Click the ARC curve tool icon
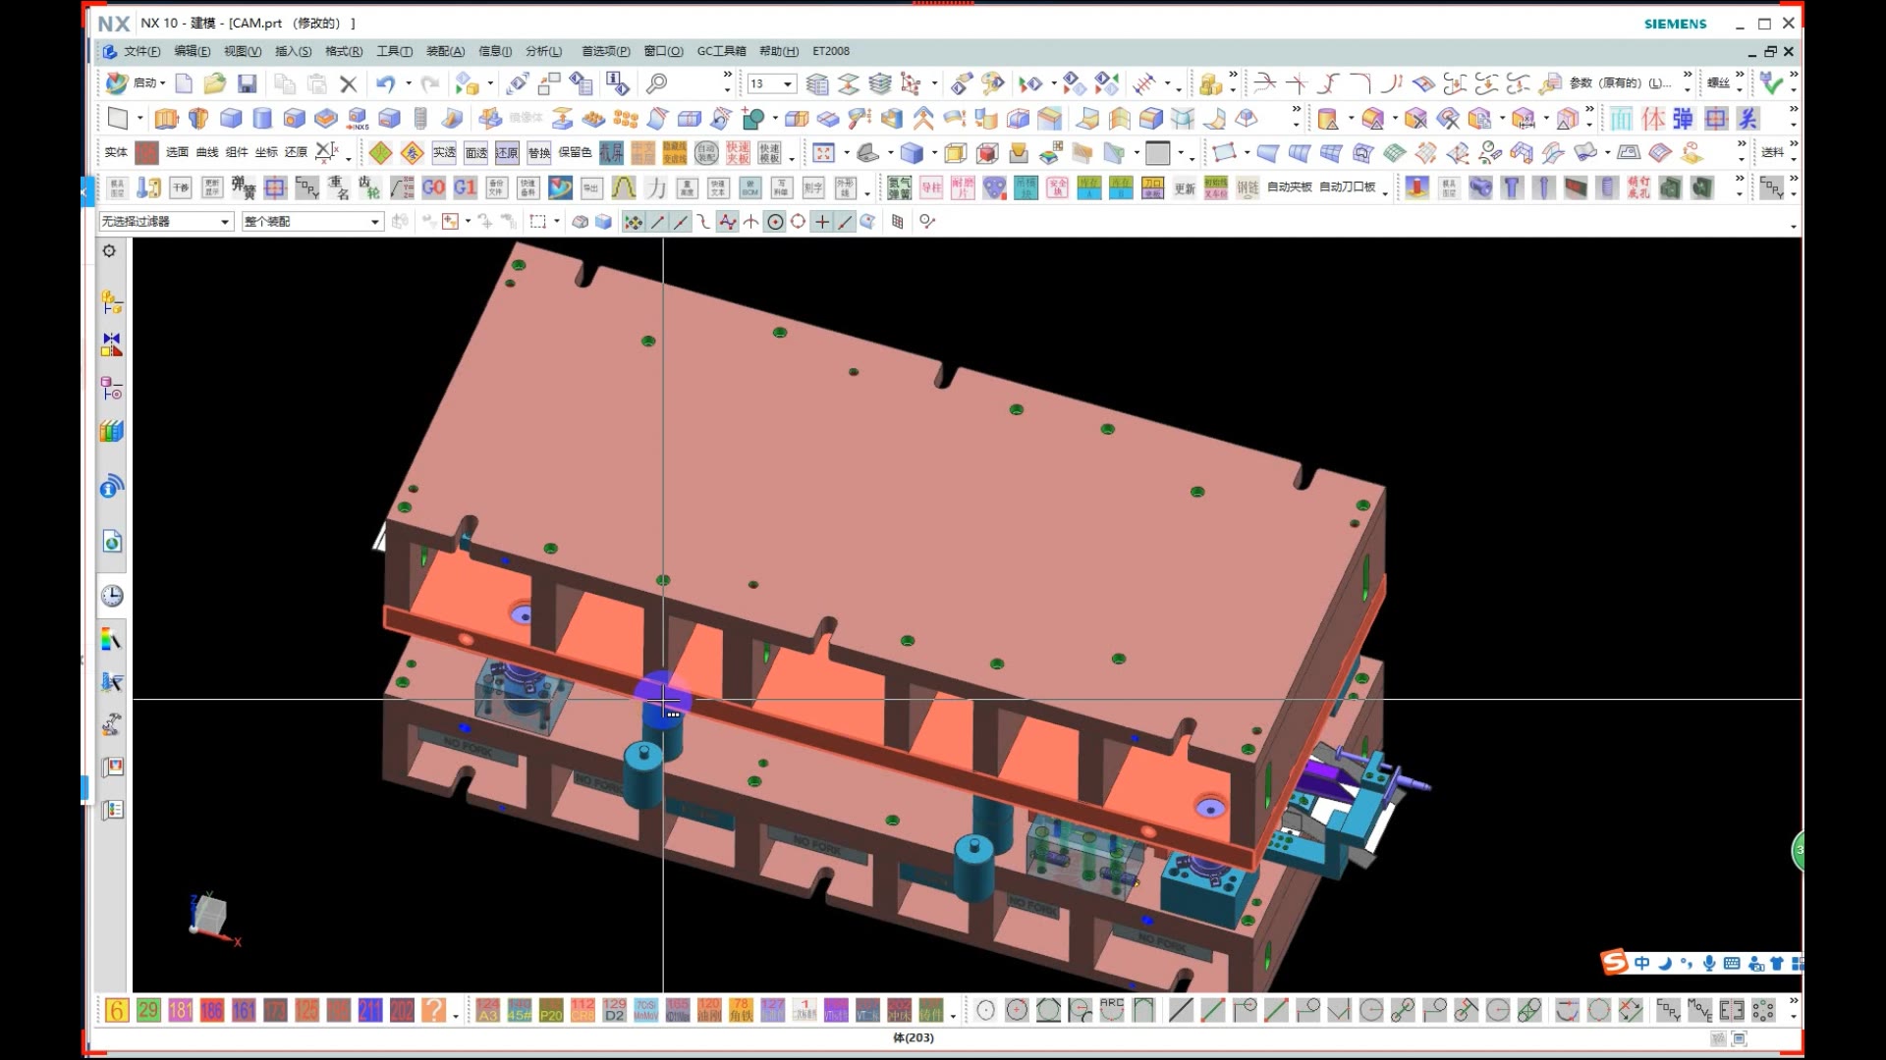The height and width of the screenshot is (1060, 1886). point(1111,1010)
